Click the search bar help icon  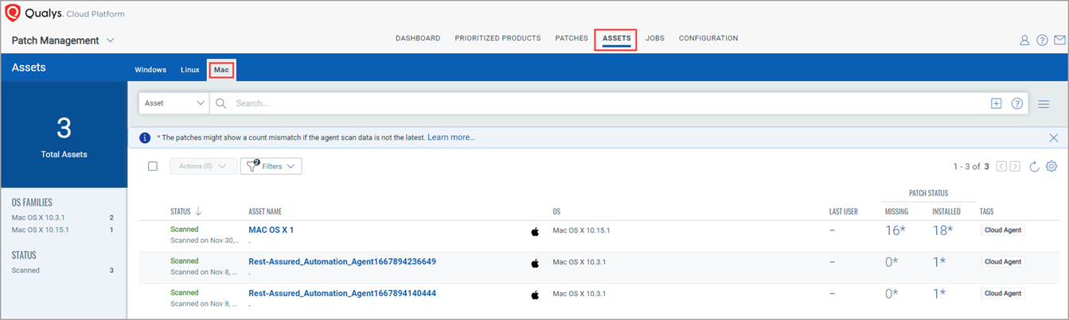[x=1016, y=103]
